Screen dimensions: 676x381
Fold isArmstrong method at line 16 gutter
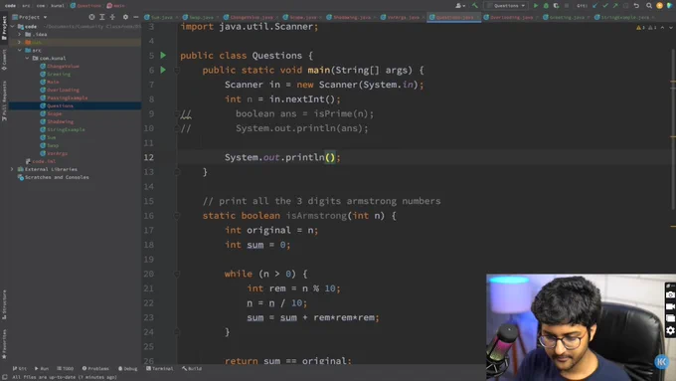click(x=177, y=215)
